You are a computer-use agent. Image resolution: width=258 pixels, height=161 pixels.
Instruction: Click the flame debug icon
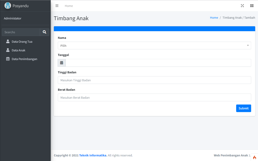tap(254, 157)
